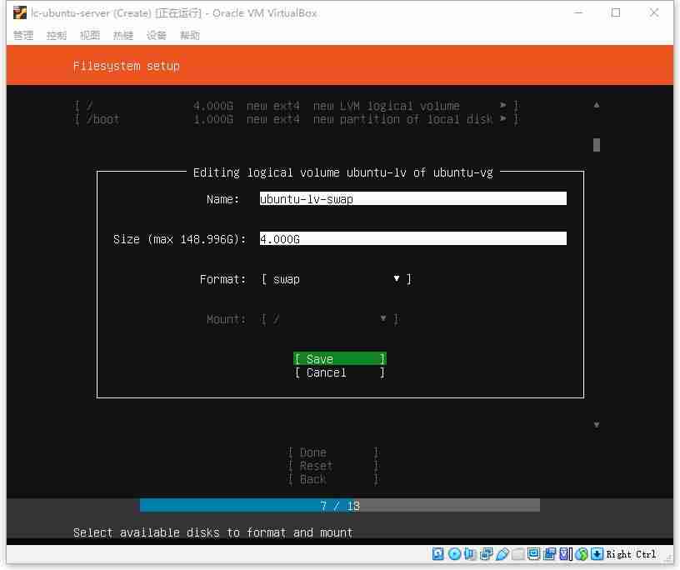Click the USB devices status icon
The height and width of the screenshot is (570, 680).
502,554
